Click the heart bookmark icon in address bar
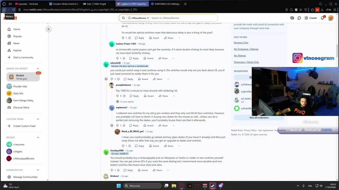339x190 pixels. click(x=306, y=10)
